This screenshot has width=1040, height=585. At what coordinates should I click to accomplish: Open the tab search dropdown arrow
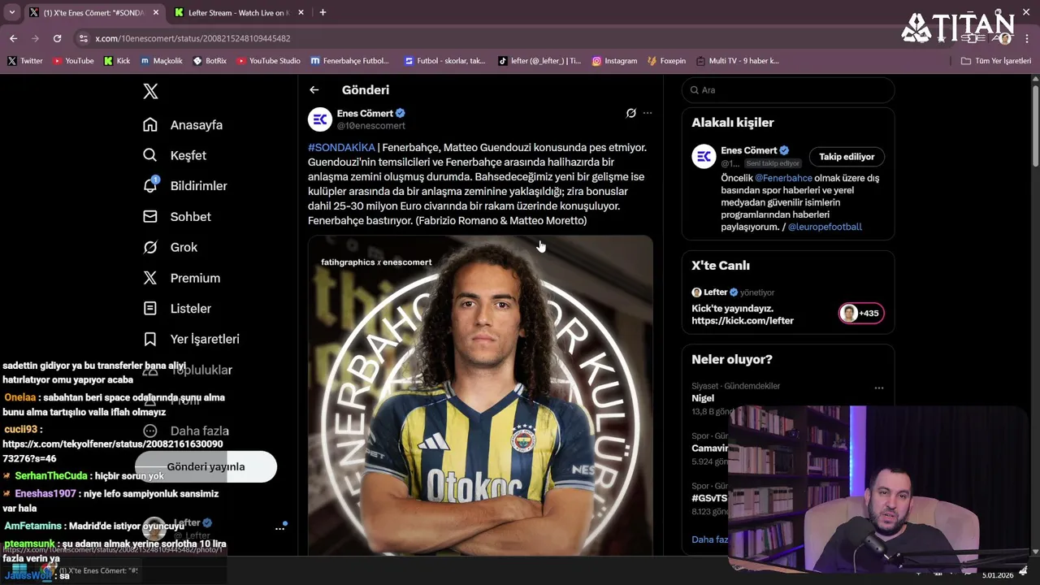coord(11,12)
